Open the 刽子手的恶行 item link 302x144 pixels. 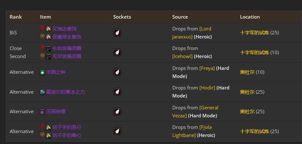click(67, 127)
